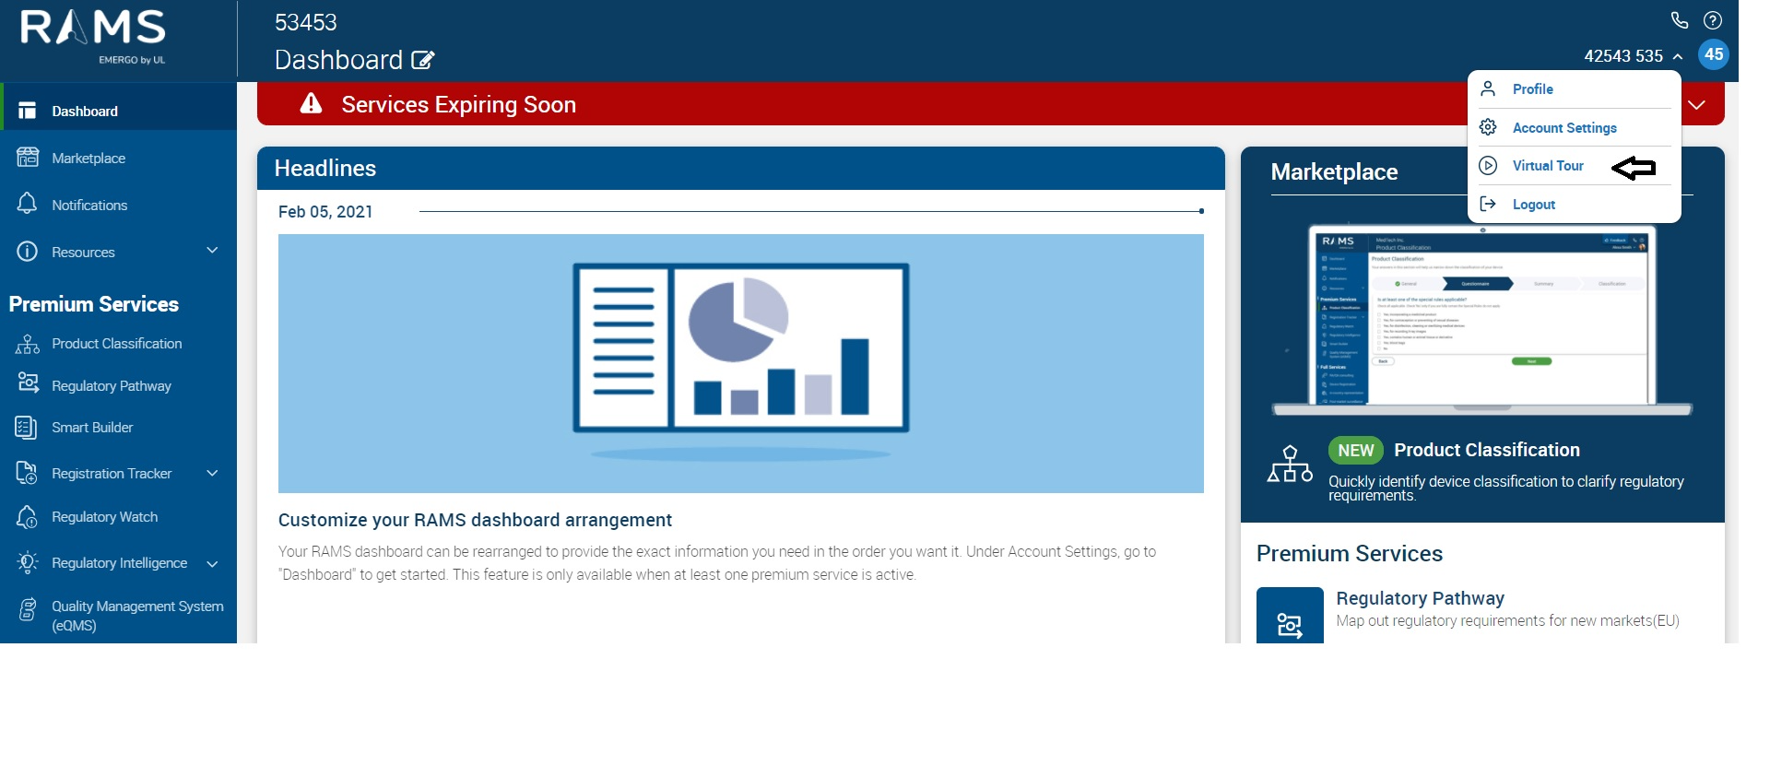Go to Notifications in the sidebar
Image resolution: width=1770 pixels, height=777 pixels.
point(89,206)
